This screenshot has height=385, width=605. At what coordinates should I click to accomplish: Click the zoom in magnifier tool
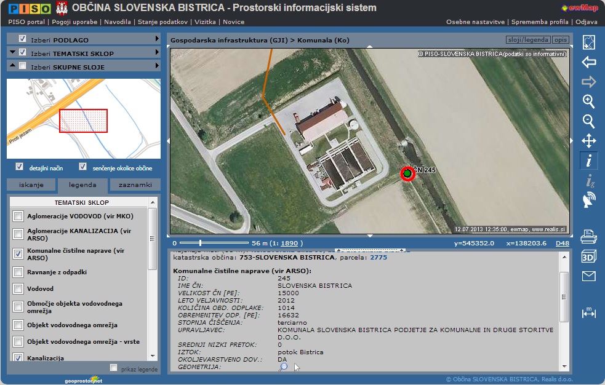click(x=588, y=101)
